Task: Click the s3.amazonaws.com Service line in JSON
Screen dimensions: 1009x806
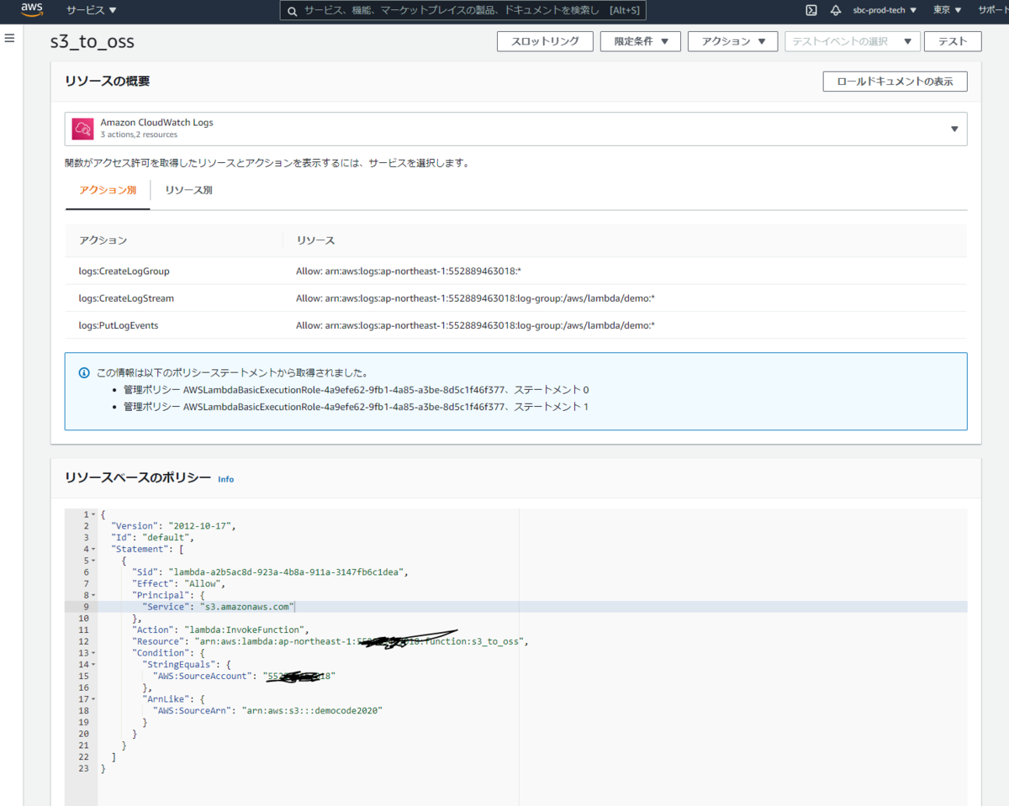Action: (218, 607)
